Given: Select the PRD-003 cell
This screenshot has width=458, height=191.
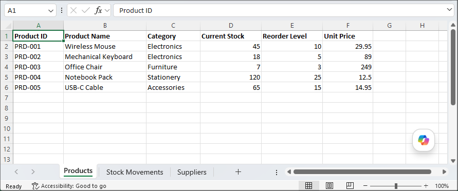Looking at the screenshot, I should (x=38, y=67).
